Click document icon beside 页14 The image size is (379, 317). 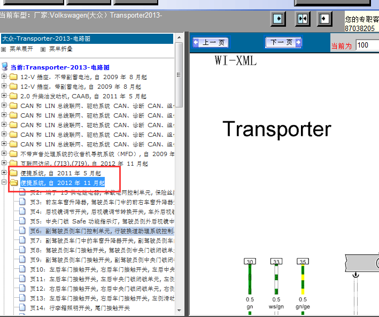point(22,307)
